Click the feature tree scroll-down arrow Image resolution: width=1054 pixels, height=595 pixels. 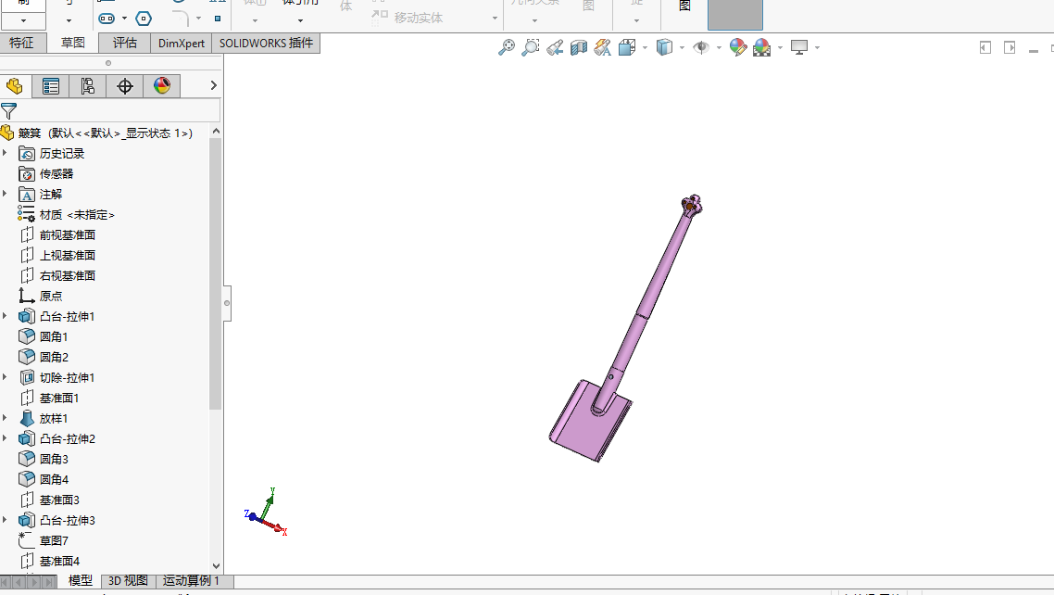[216, 566]
